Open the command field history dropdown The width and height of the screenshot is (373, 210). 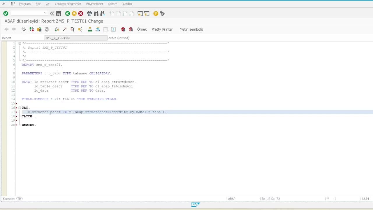(x=45, y=13)
